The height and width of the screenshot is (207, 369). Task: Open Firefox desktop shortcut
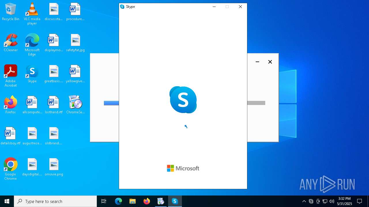[11, 105]
